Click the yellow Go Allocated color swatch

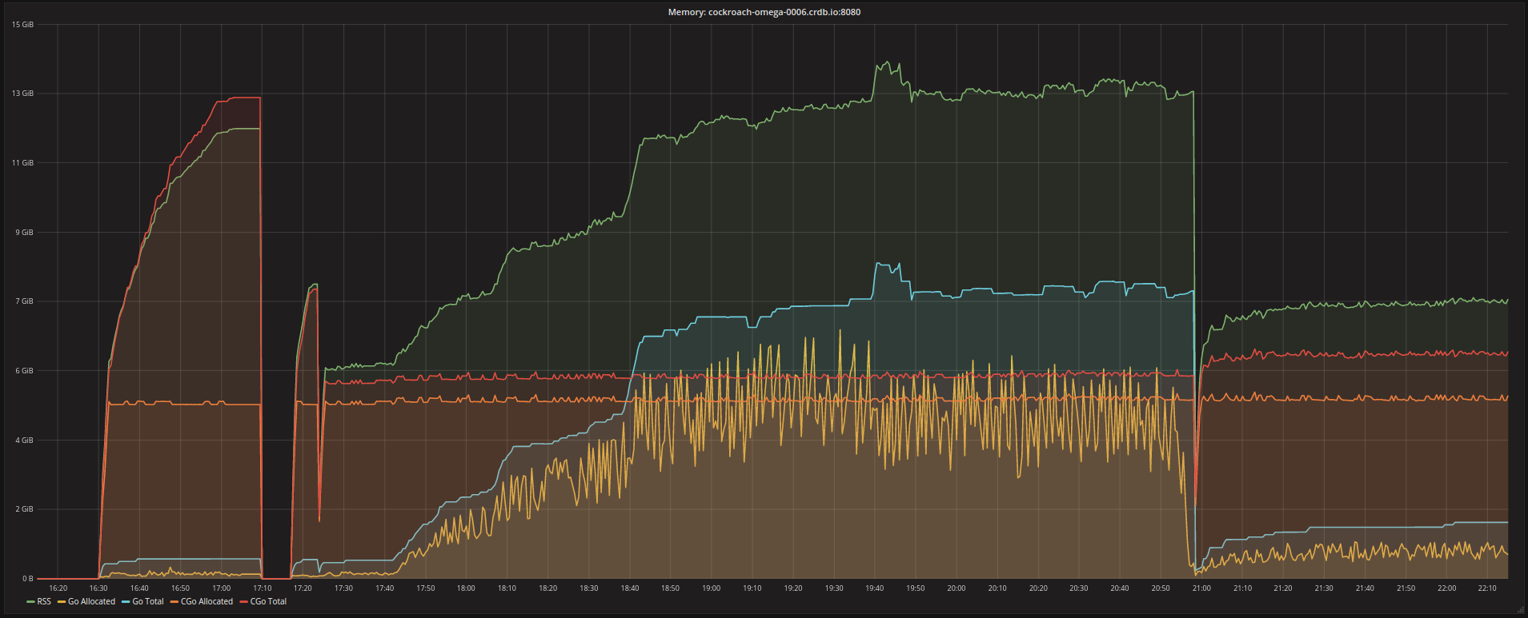62,602
